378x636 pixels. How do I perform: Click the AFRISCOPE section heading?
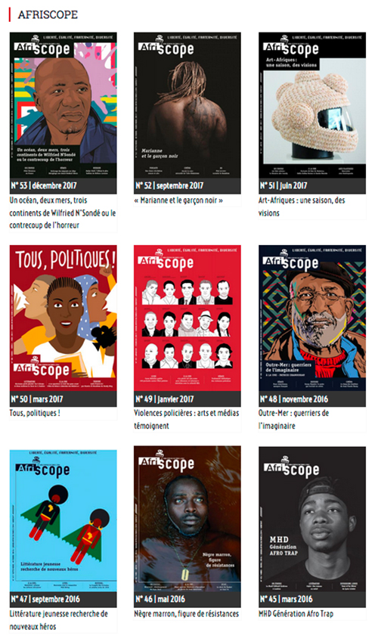coord(48,14)
